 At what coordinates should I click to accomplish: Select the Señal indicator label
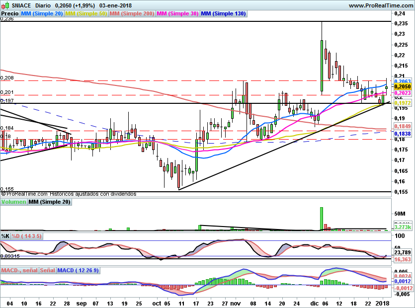pos(47,270)
